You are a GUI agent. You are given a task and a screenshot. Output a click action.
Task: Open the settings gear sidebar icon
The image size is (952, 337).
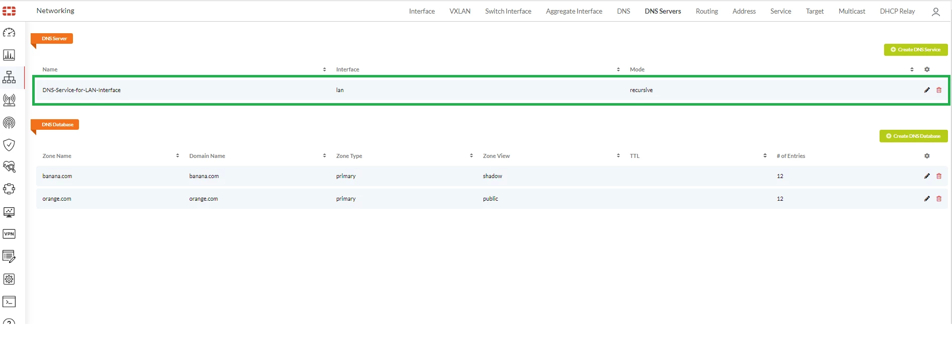[x=9, y=279]
